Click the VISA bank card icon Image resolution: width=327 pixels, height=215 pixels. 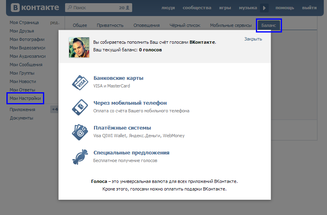(80, 83)
